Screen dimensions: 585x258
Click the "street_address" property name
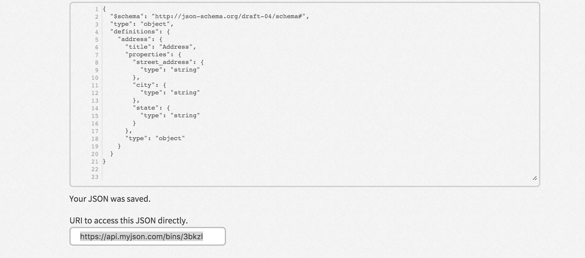(x=162, y=62)
